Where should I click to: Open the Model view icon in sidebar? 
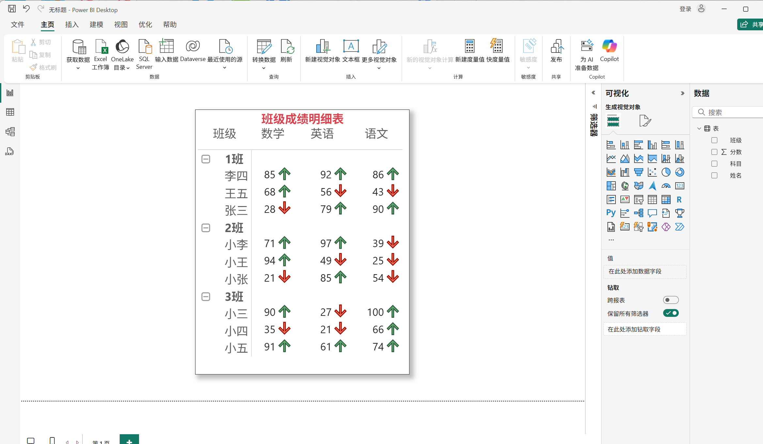click(10, 132)
